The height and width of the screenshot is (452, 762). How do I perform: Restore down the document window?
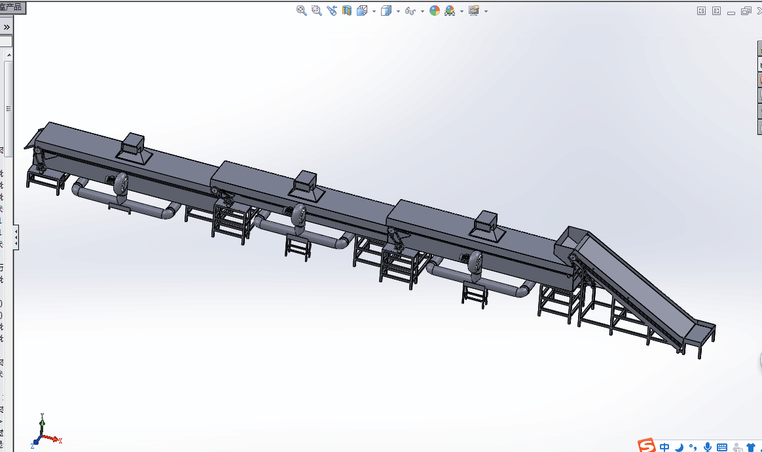(746, 10)
